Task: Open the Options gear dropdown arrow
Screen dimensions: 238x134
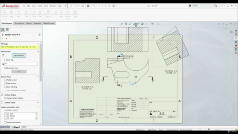Action: (x=116, y=6)
